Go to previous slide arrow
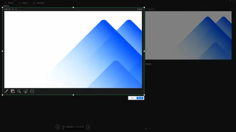The height and width of the screenshot is (132, 236). coord(58,127)
